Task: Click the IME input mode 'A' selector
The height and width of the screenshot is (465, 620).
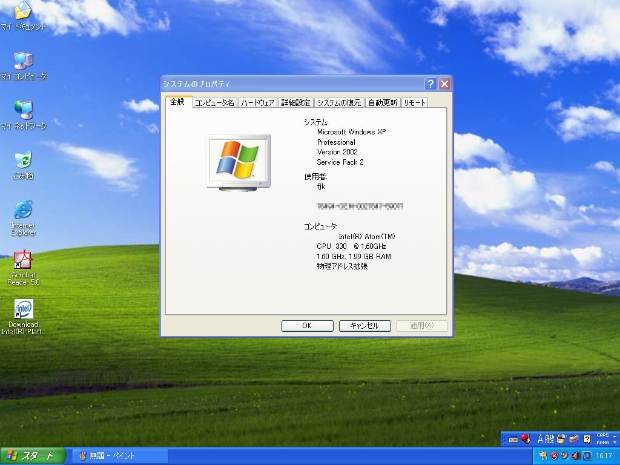Action: pos(540,439)
